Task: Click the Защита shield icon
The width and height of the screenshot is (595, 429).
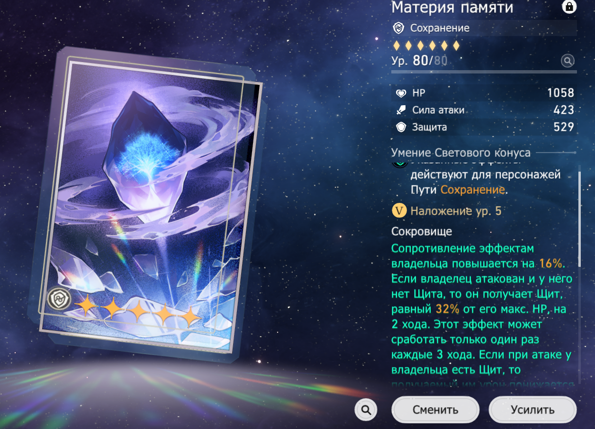Action: (x=401, y=128)
